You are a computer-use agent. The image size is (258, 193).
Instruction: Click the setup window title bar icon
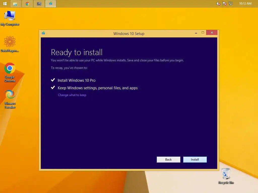(x=43, y=33)
